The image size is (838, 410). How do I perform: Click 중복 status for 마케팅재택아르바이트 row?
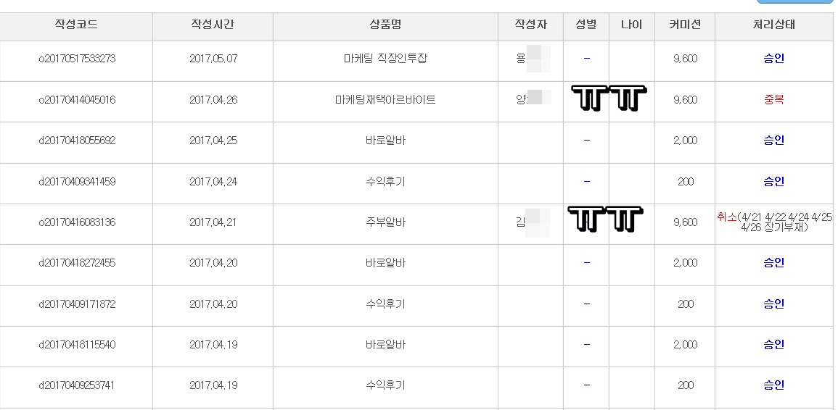(773, 100)
